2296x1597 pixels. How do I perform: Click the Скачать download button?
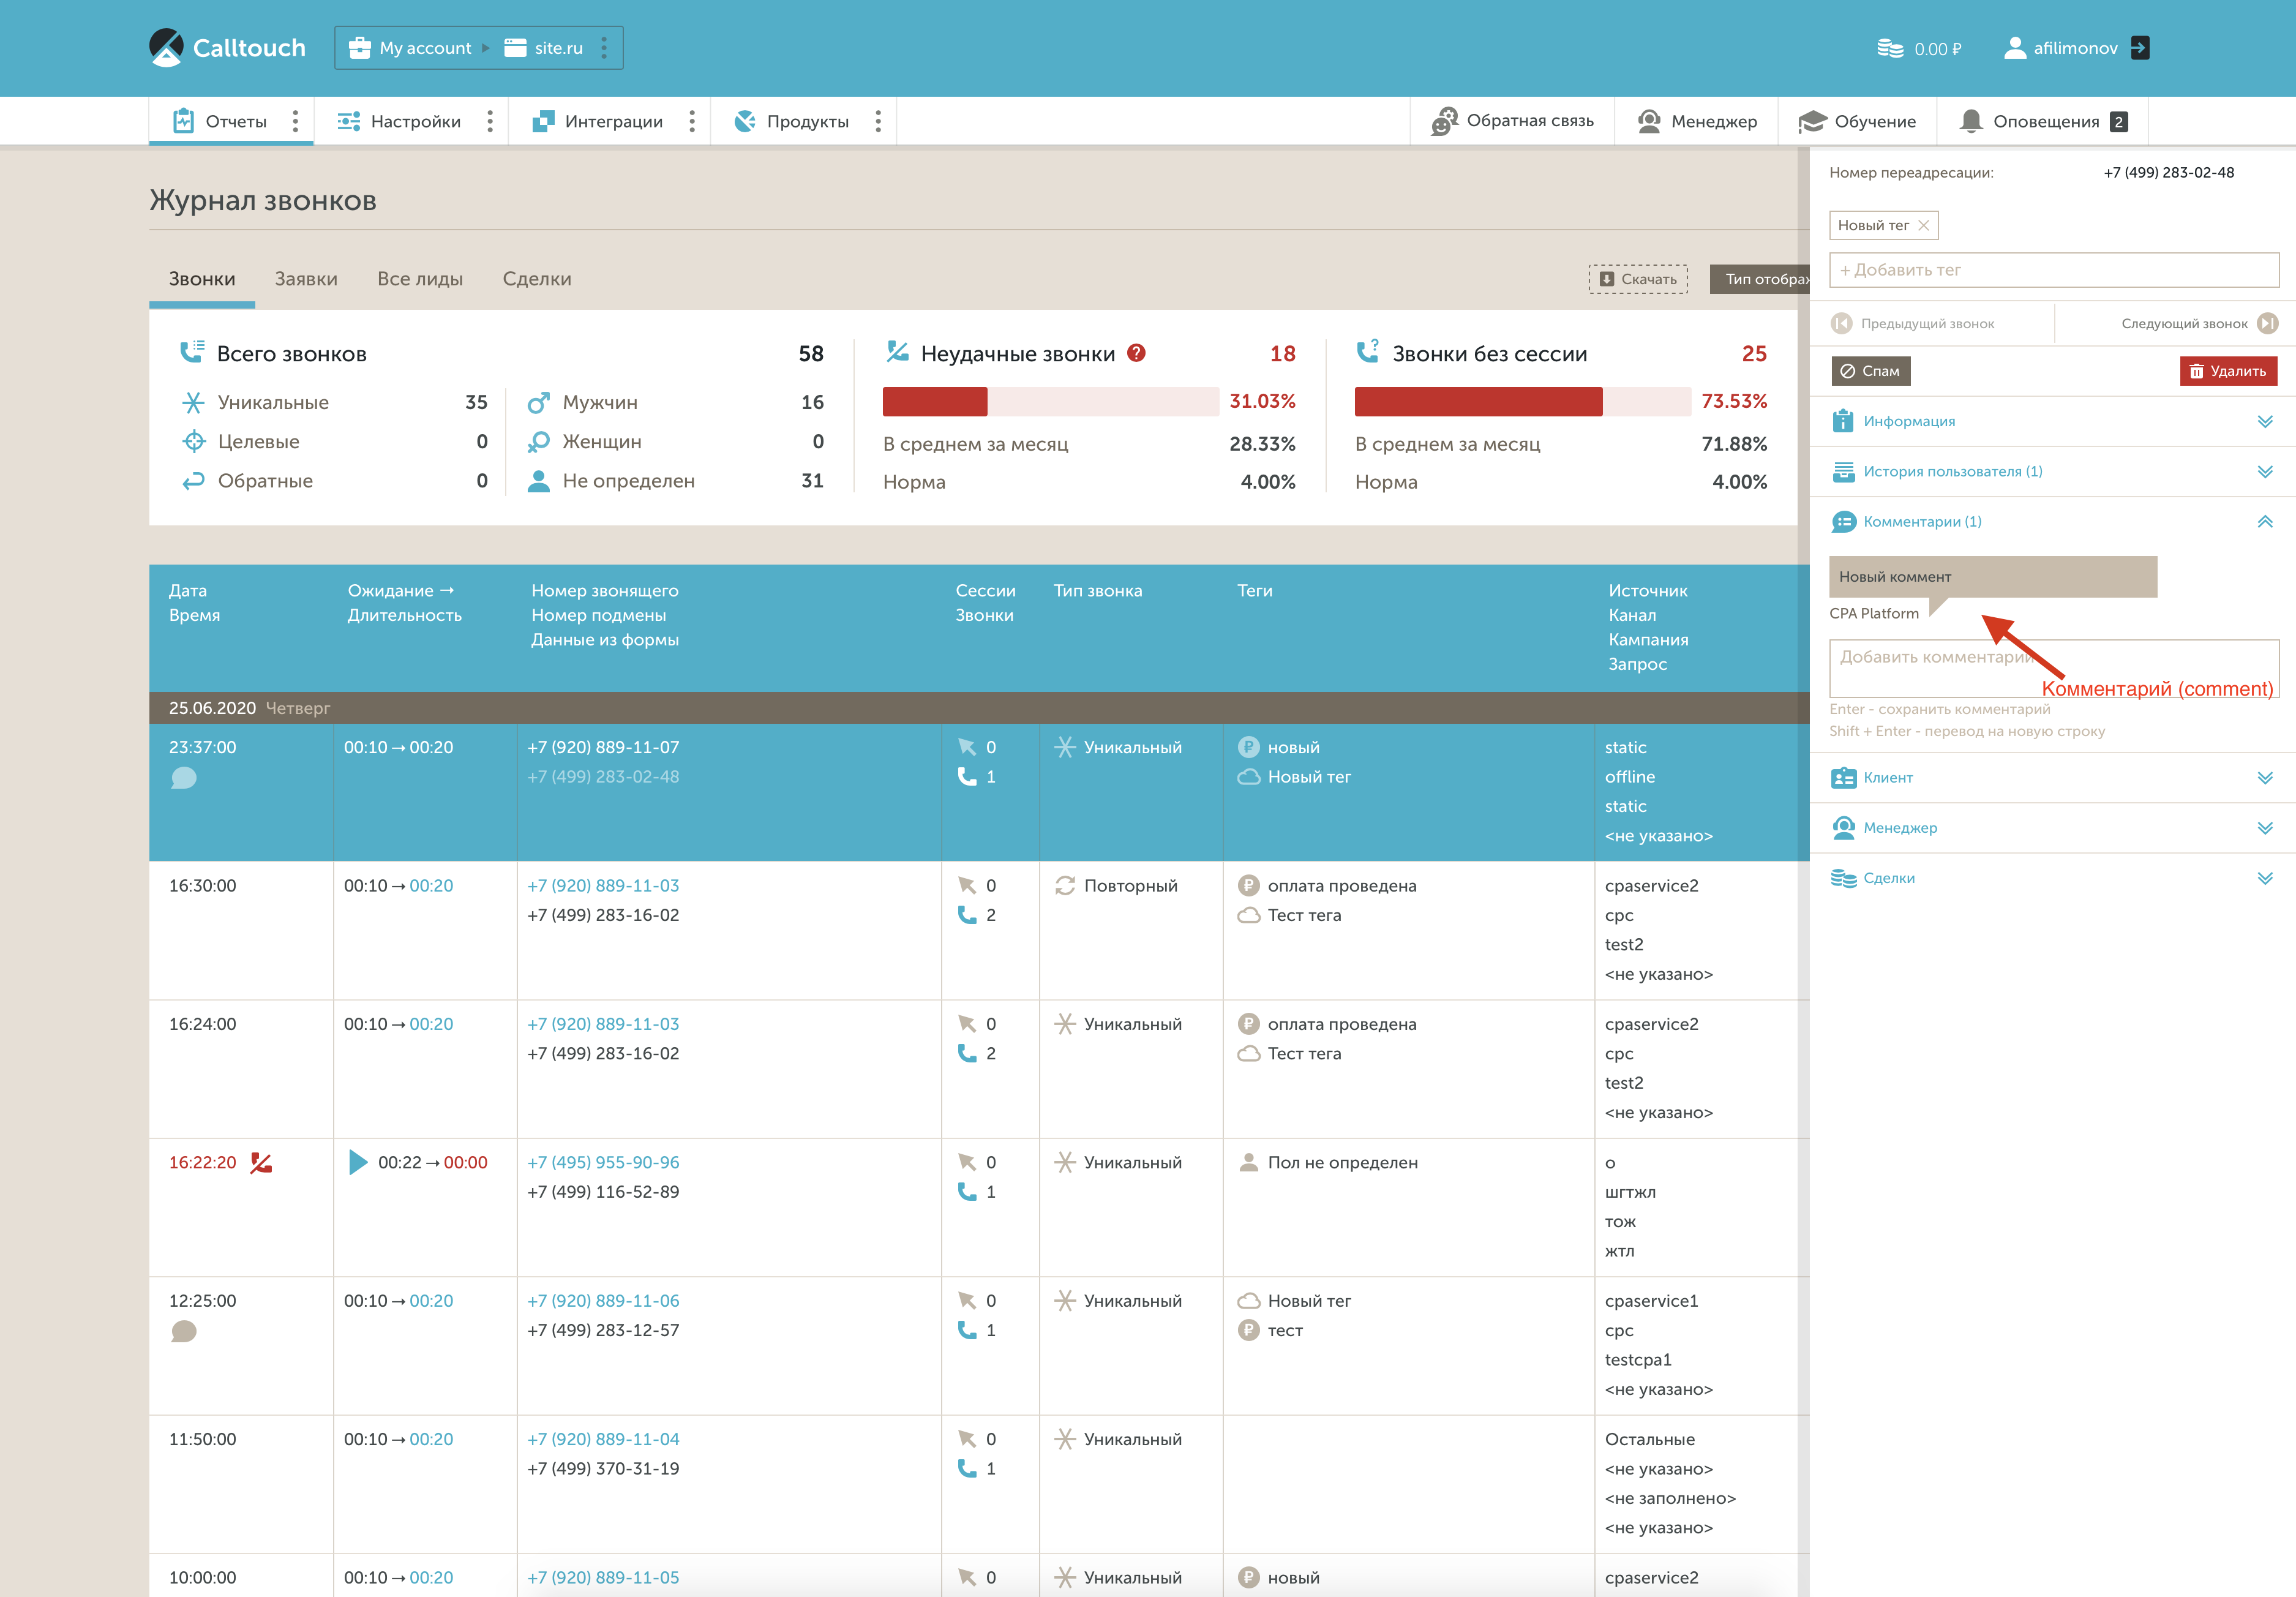pyautogui.click(x=1638, y=279)
